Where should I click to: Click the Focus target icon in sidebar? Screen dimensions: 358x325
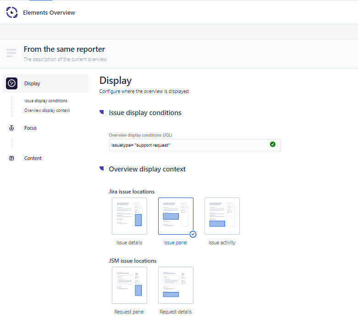click(12, 128)
